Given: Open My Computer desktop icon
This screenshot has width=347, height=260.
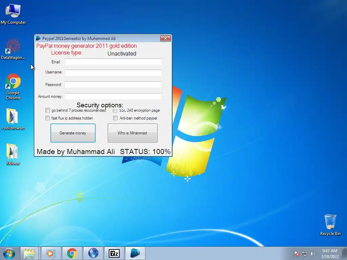Looking at the screenshot, I should (13, 14).
